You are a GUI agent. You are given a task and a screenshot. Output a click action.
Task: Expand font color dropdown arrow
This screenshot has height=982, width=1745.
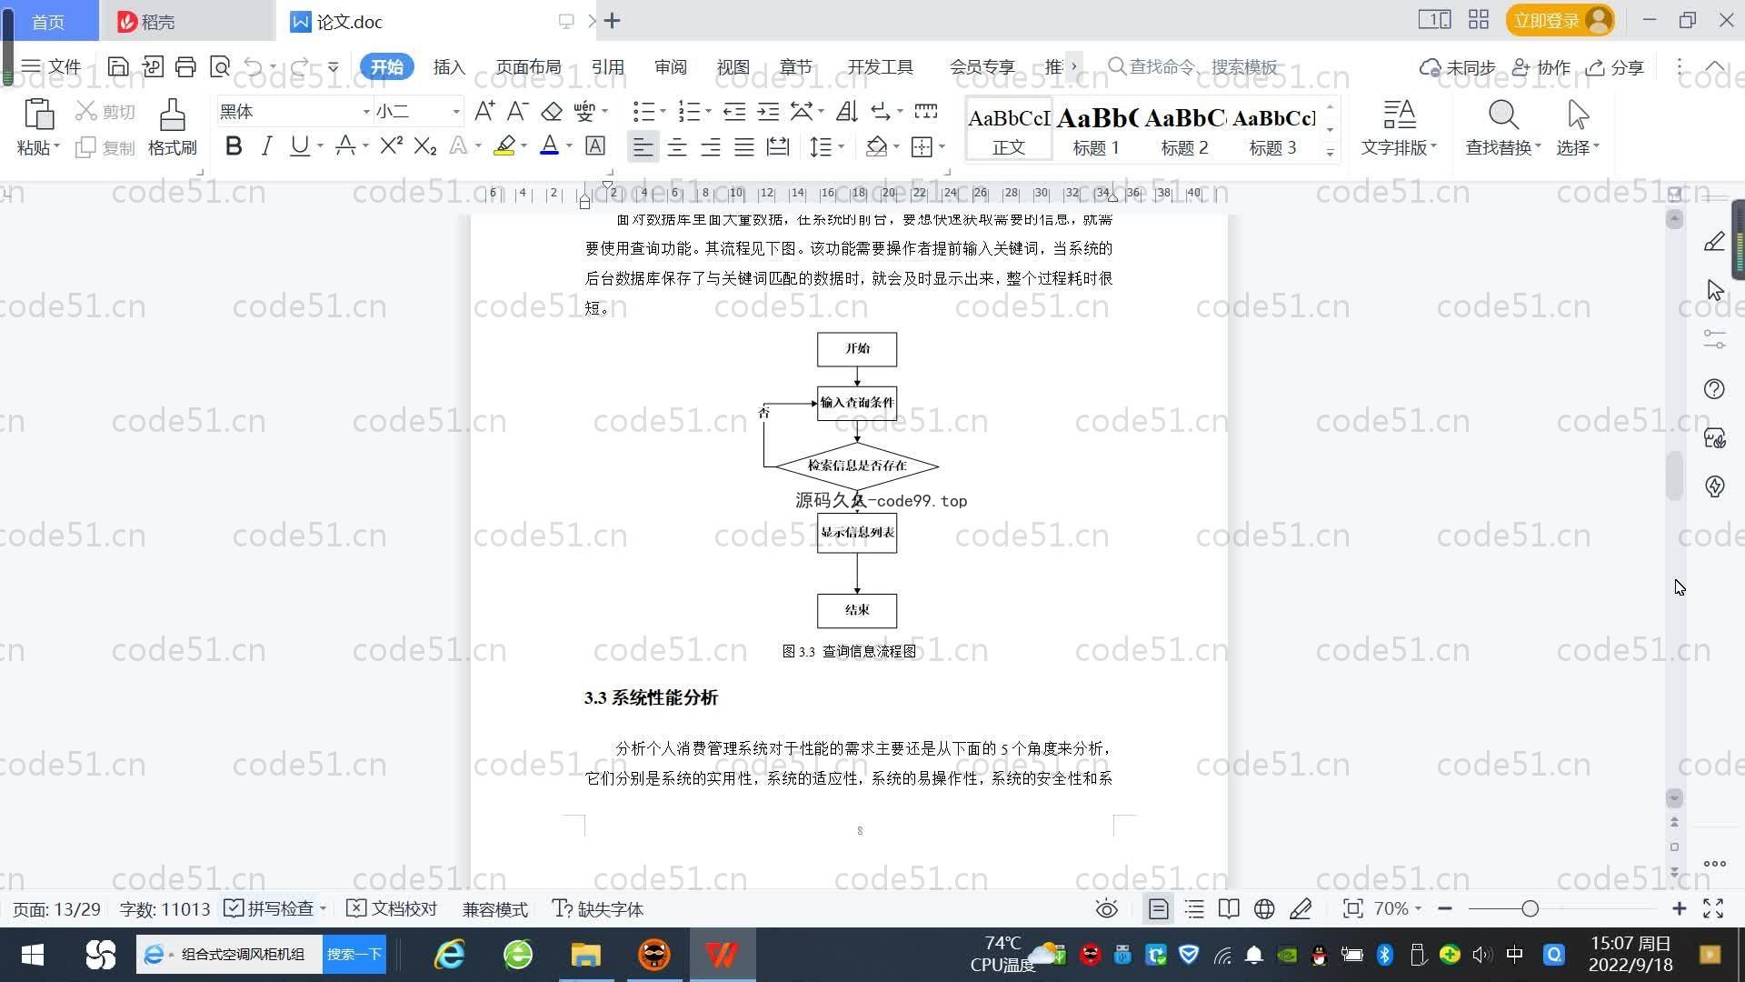click(x=570, y=146)
